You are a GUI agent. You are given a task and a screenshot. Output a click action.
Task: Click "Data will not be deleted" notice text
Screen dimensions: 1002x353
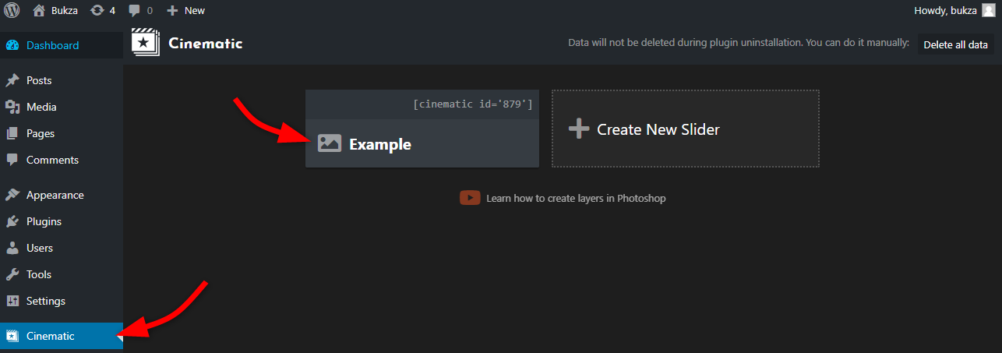coord(739,43)
